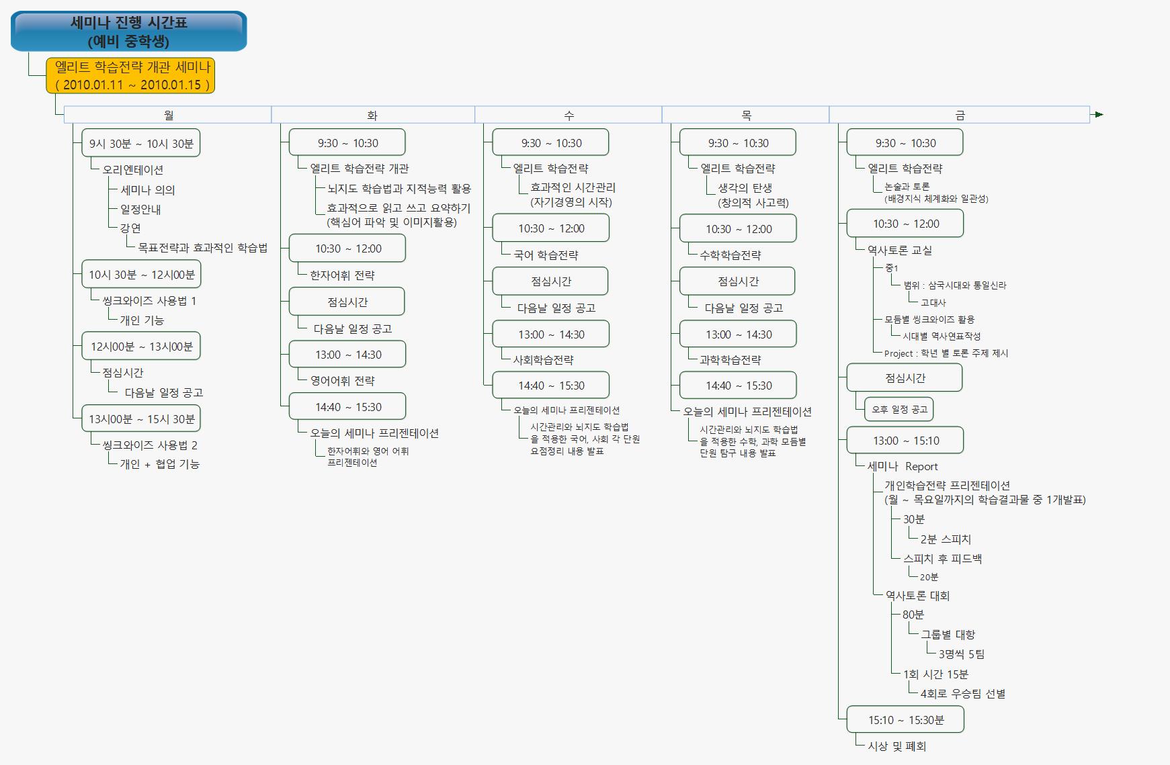Click the 영어어휘 전략 node
This screenshot has width=1170, height=765.
342,381
